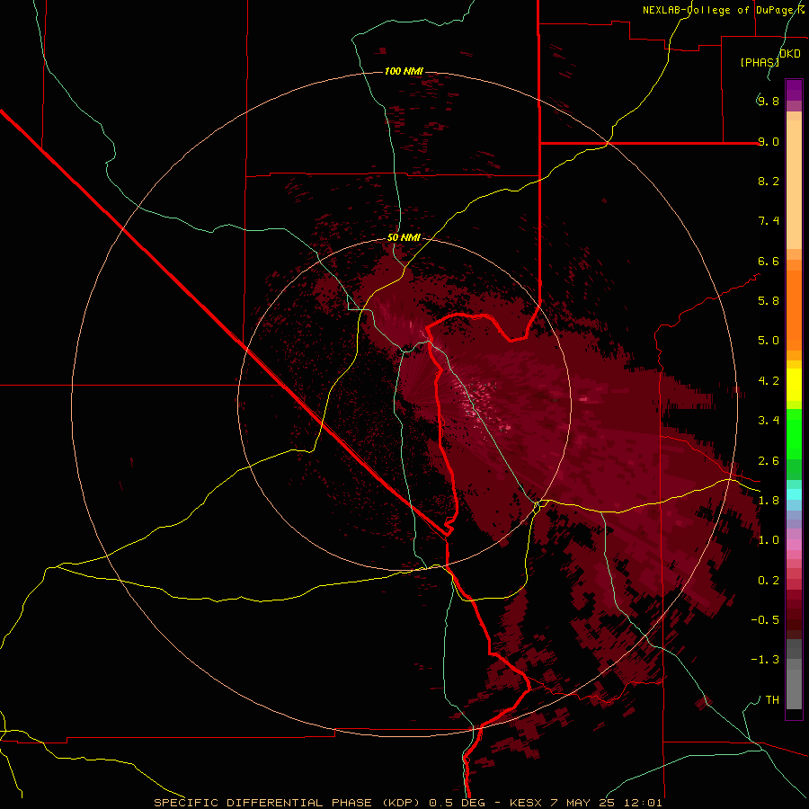Click the 5.8 scale value

(769, 301)
